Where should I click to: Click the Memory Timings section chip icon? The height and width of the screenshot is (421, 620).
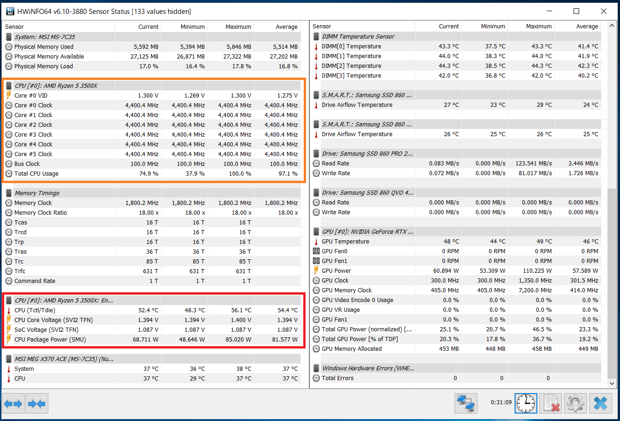click(8, 193)
